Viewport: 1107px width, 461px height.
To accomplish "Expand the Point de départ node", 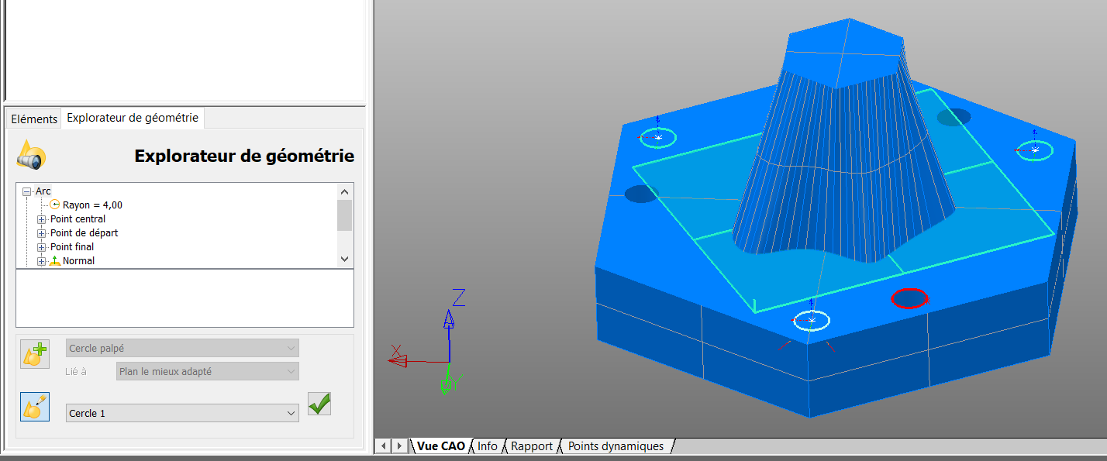I will coord(42,233).
